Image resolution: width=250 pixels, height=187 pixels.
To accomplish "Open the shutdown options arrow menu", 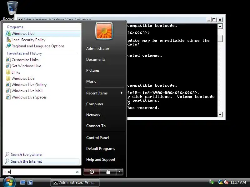I will coord(120,172).
